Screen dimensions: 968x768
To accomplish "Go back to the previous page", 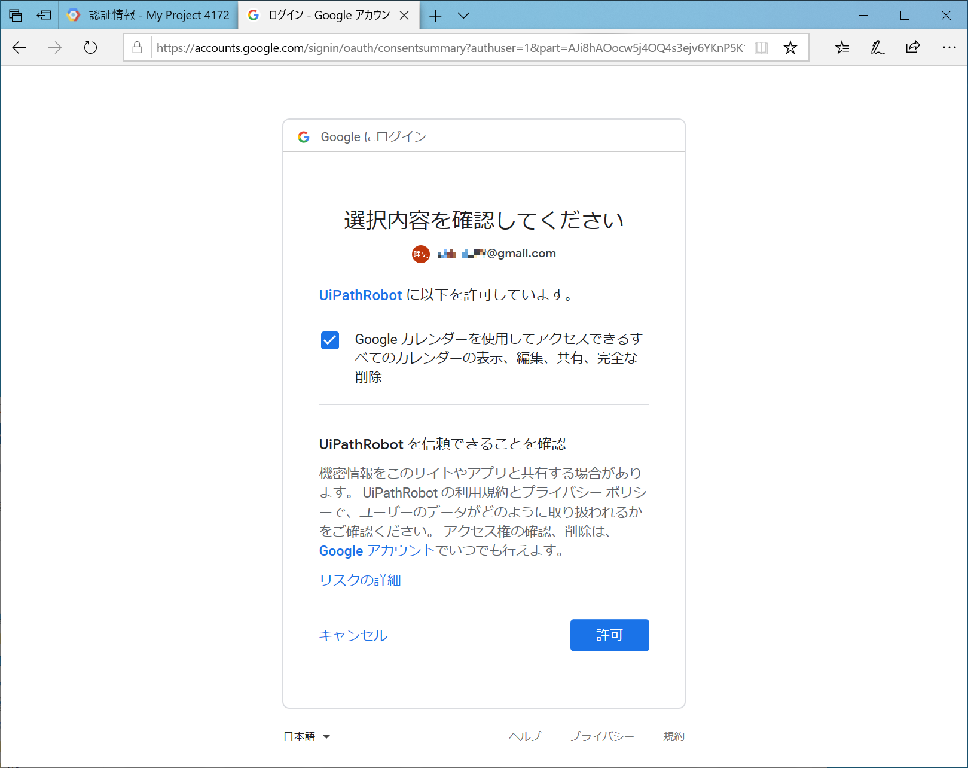I will point(19,48).
